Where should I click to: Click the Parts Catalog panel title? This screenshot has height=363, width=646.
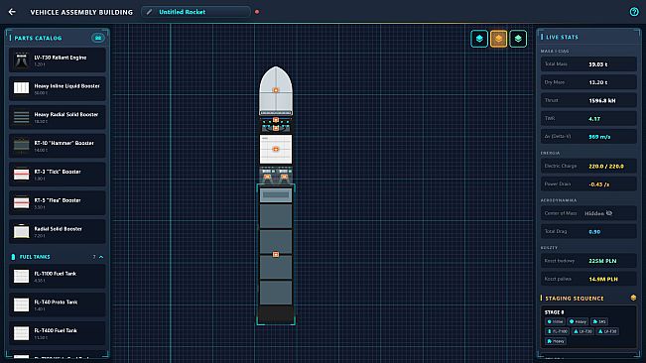[38, 38]
